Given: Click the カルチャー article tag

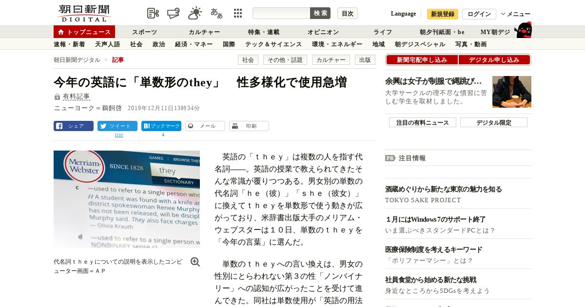Looking at the screenshot, I should point(331,60).
